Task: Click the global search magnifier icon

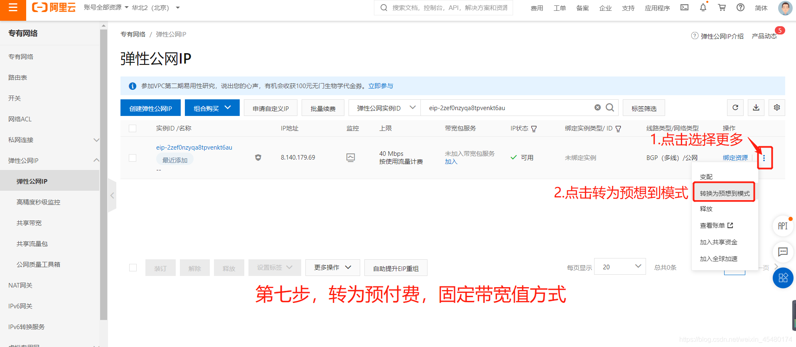Action: coord(384,7)
